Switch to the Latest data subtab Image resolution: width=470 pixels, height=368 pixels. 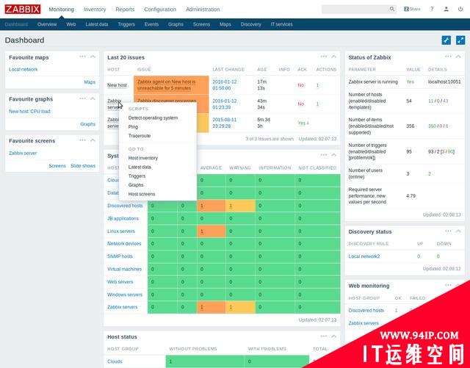tap(97, 24)
